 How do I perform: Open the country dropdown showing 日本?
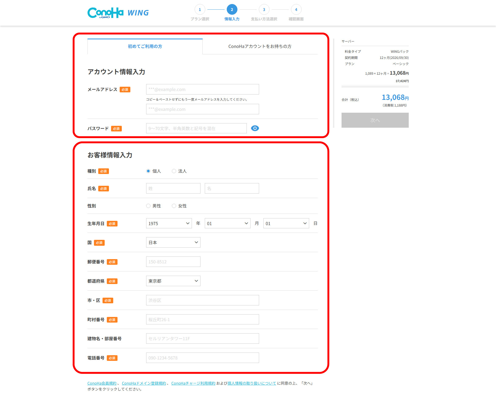point(173,243)
